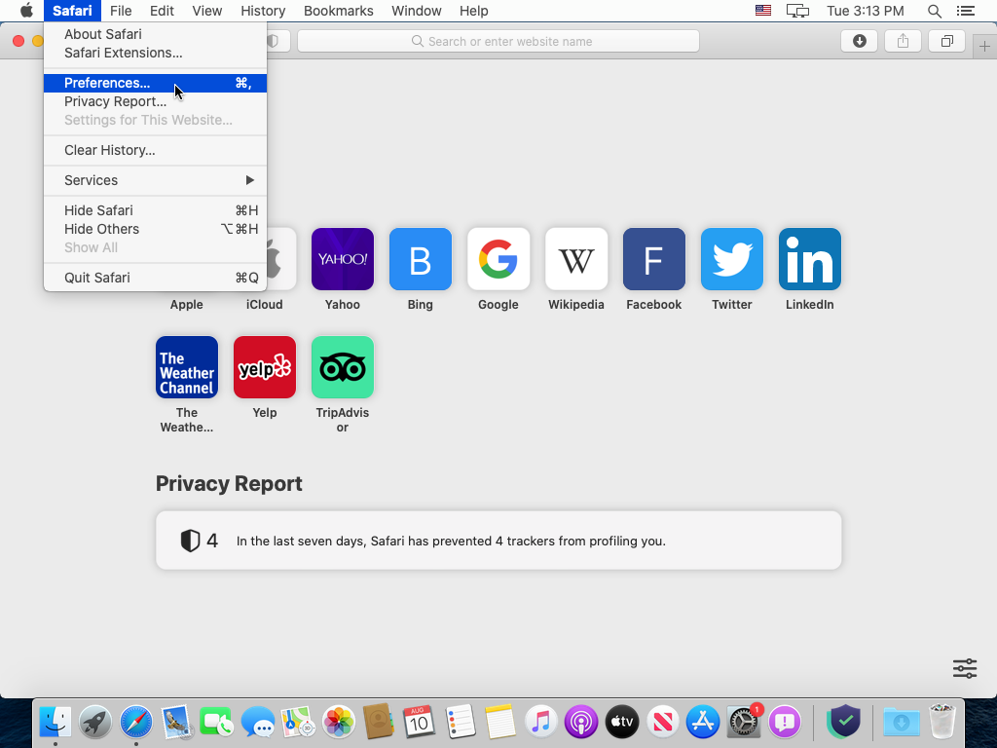
Task: Add a new tab with plus icon
Action: tap(984, 46)
